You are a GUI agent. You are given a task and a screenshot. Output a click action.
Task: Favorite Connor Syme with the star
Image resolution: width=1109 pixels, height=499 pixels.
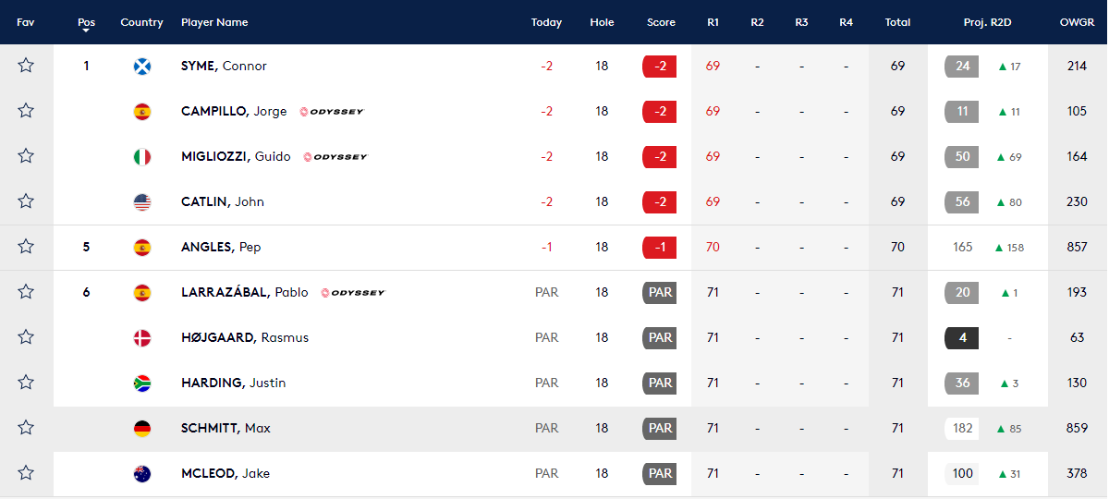(26, 66)
